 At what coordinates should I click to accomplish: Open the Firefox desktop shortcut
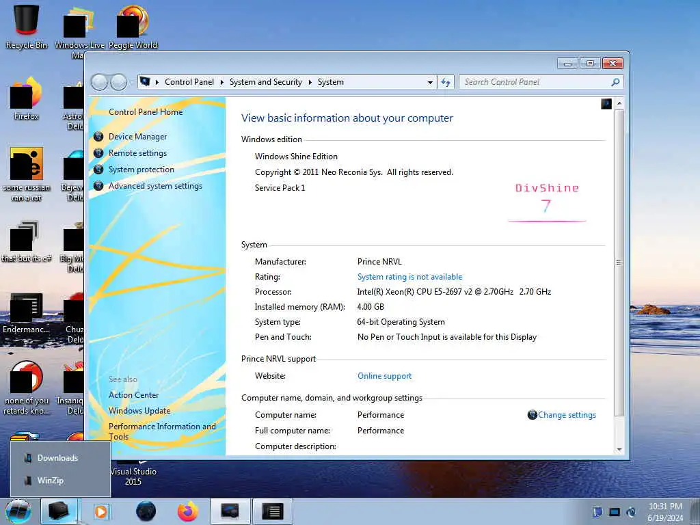[x=27, y=98]
